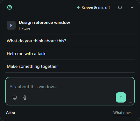140x121 pixels.
Task: Click the F window avatar tile
Action: point(11,25)
